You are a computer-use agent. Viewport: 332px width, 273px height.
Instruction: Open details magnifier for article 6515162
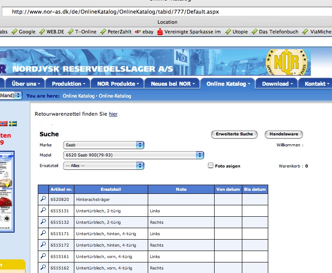pyautogui.click(x=43, y=267)
